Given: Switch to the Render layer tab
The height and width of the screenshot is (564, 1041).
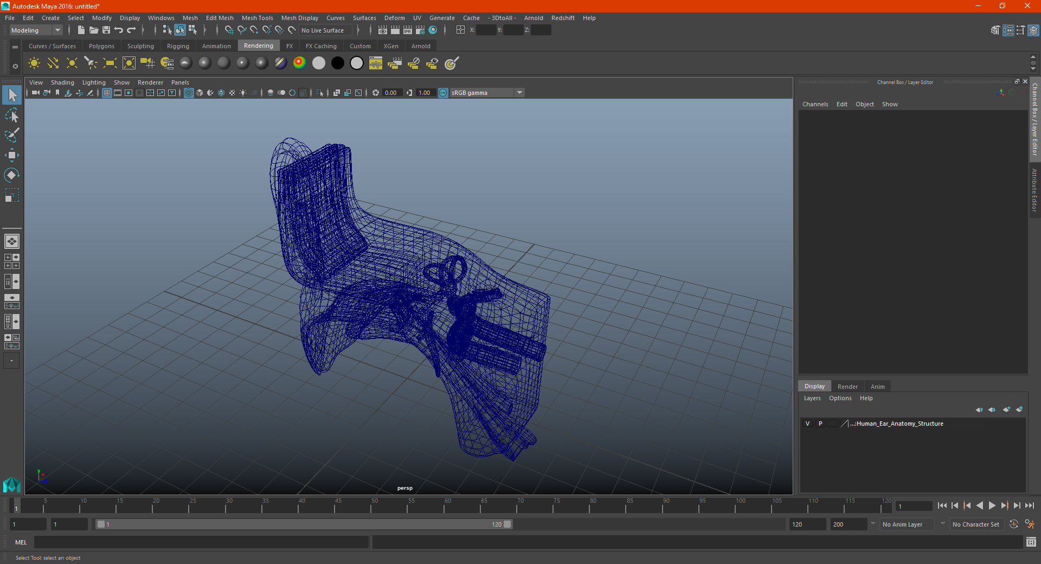Looking at the screenshot, I should [x=847, y=387].
